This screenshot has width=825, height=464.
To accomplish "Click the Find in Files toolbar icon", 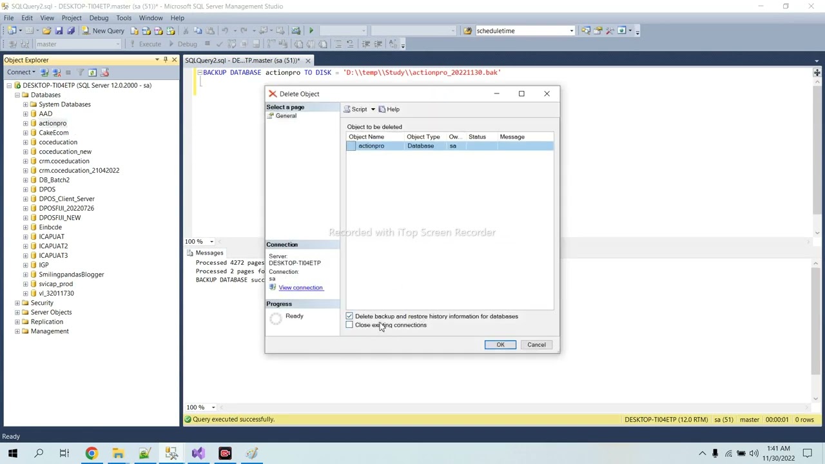I will click(467, 30).
